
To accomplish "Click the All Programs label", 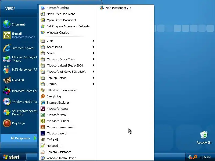I will click(20, 138).
